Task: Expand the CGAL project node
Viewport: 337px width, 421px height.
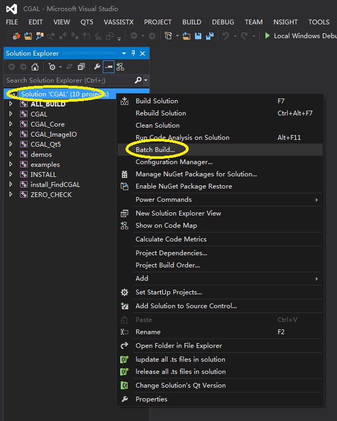Action: (x=11, y=114)
